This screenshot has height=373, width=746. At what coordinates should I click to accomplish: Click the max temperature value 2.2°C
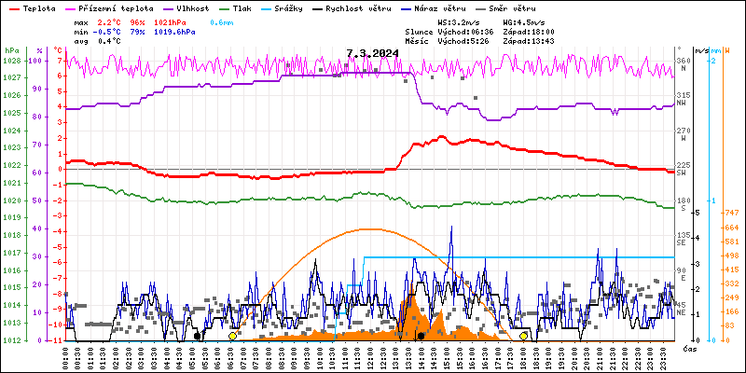106,21
